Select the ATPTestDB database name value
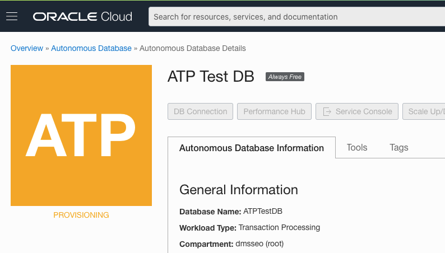This screenshot has width=445, height=253. (x=263, y=212)
